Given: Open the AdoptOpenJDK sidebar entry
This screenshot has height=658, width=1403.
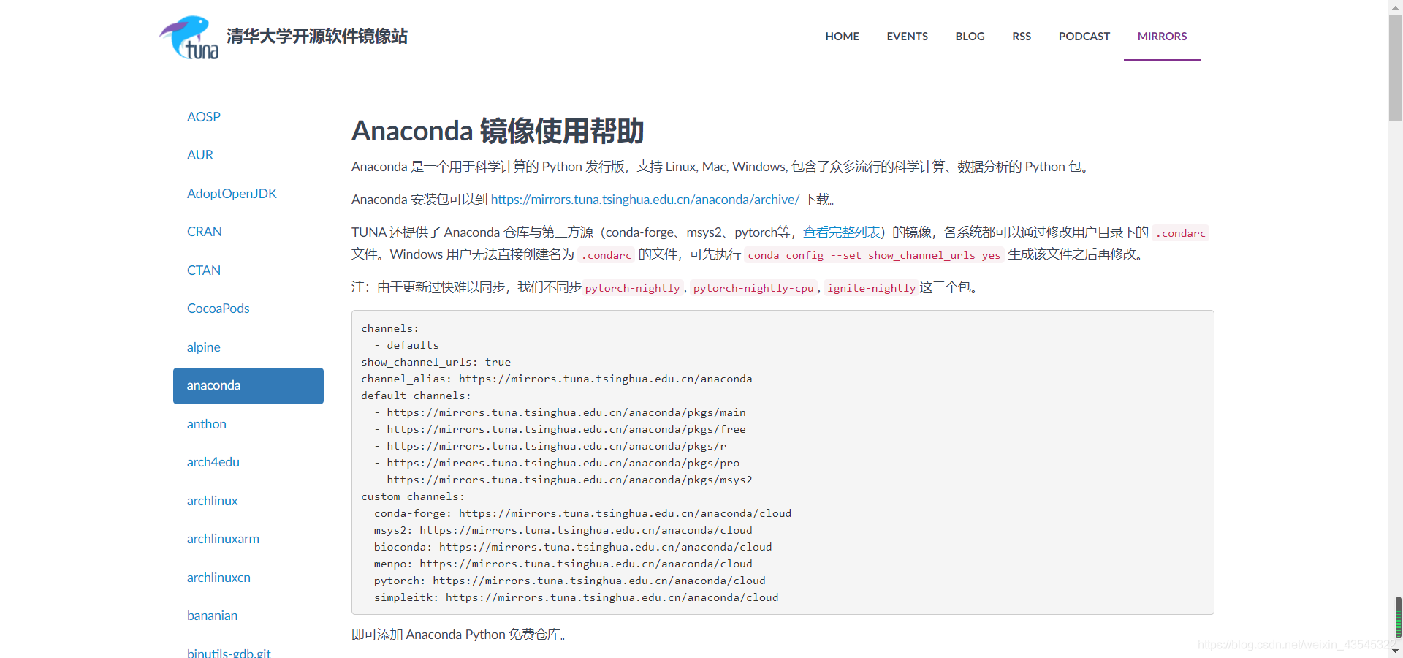Looking at the screenshot, I should pos(232,194).
